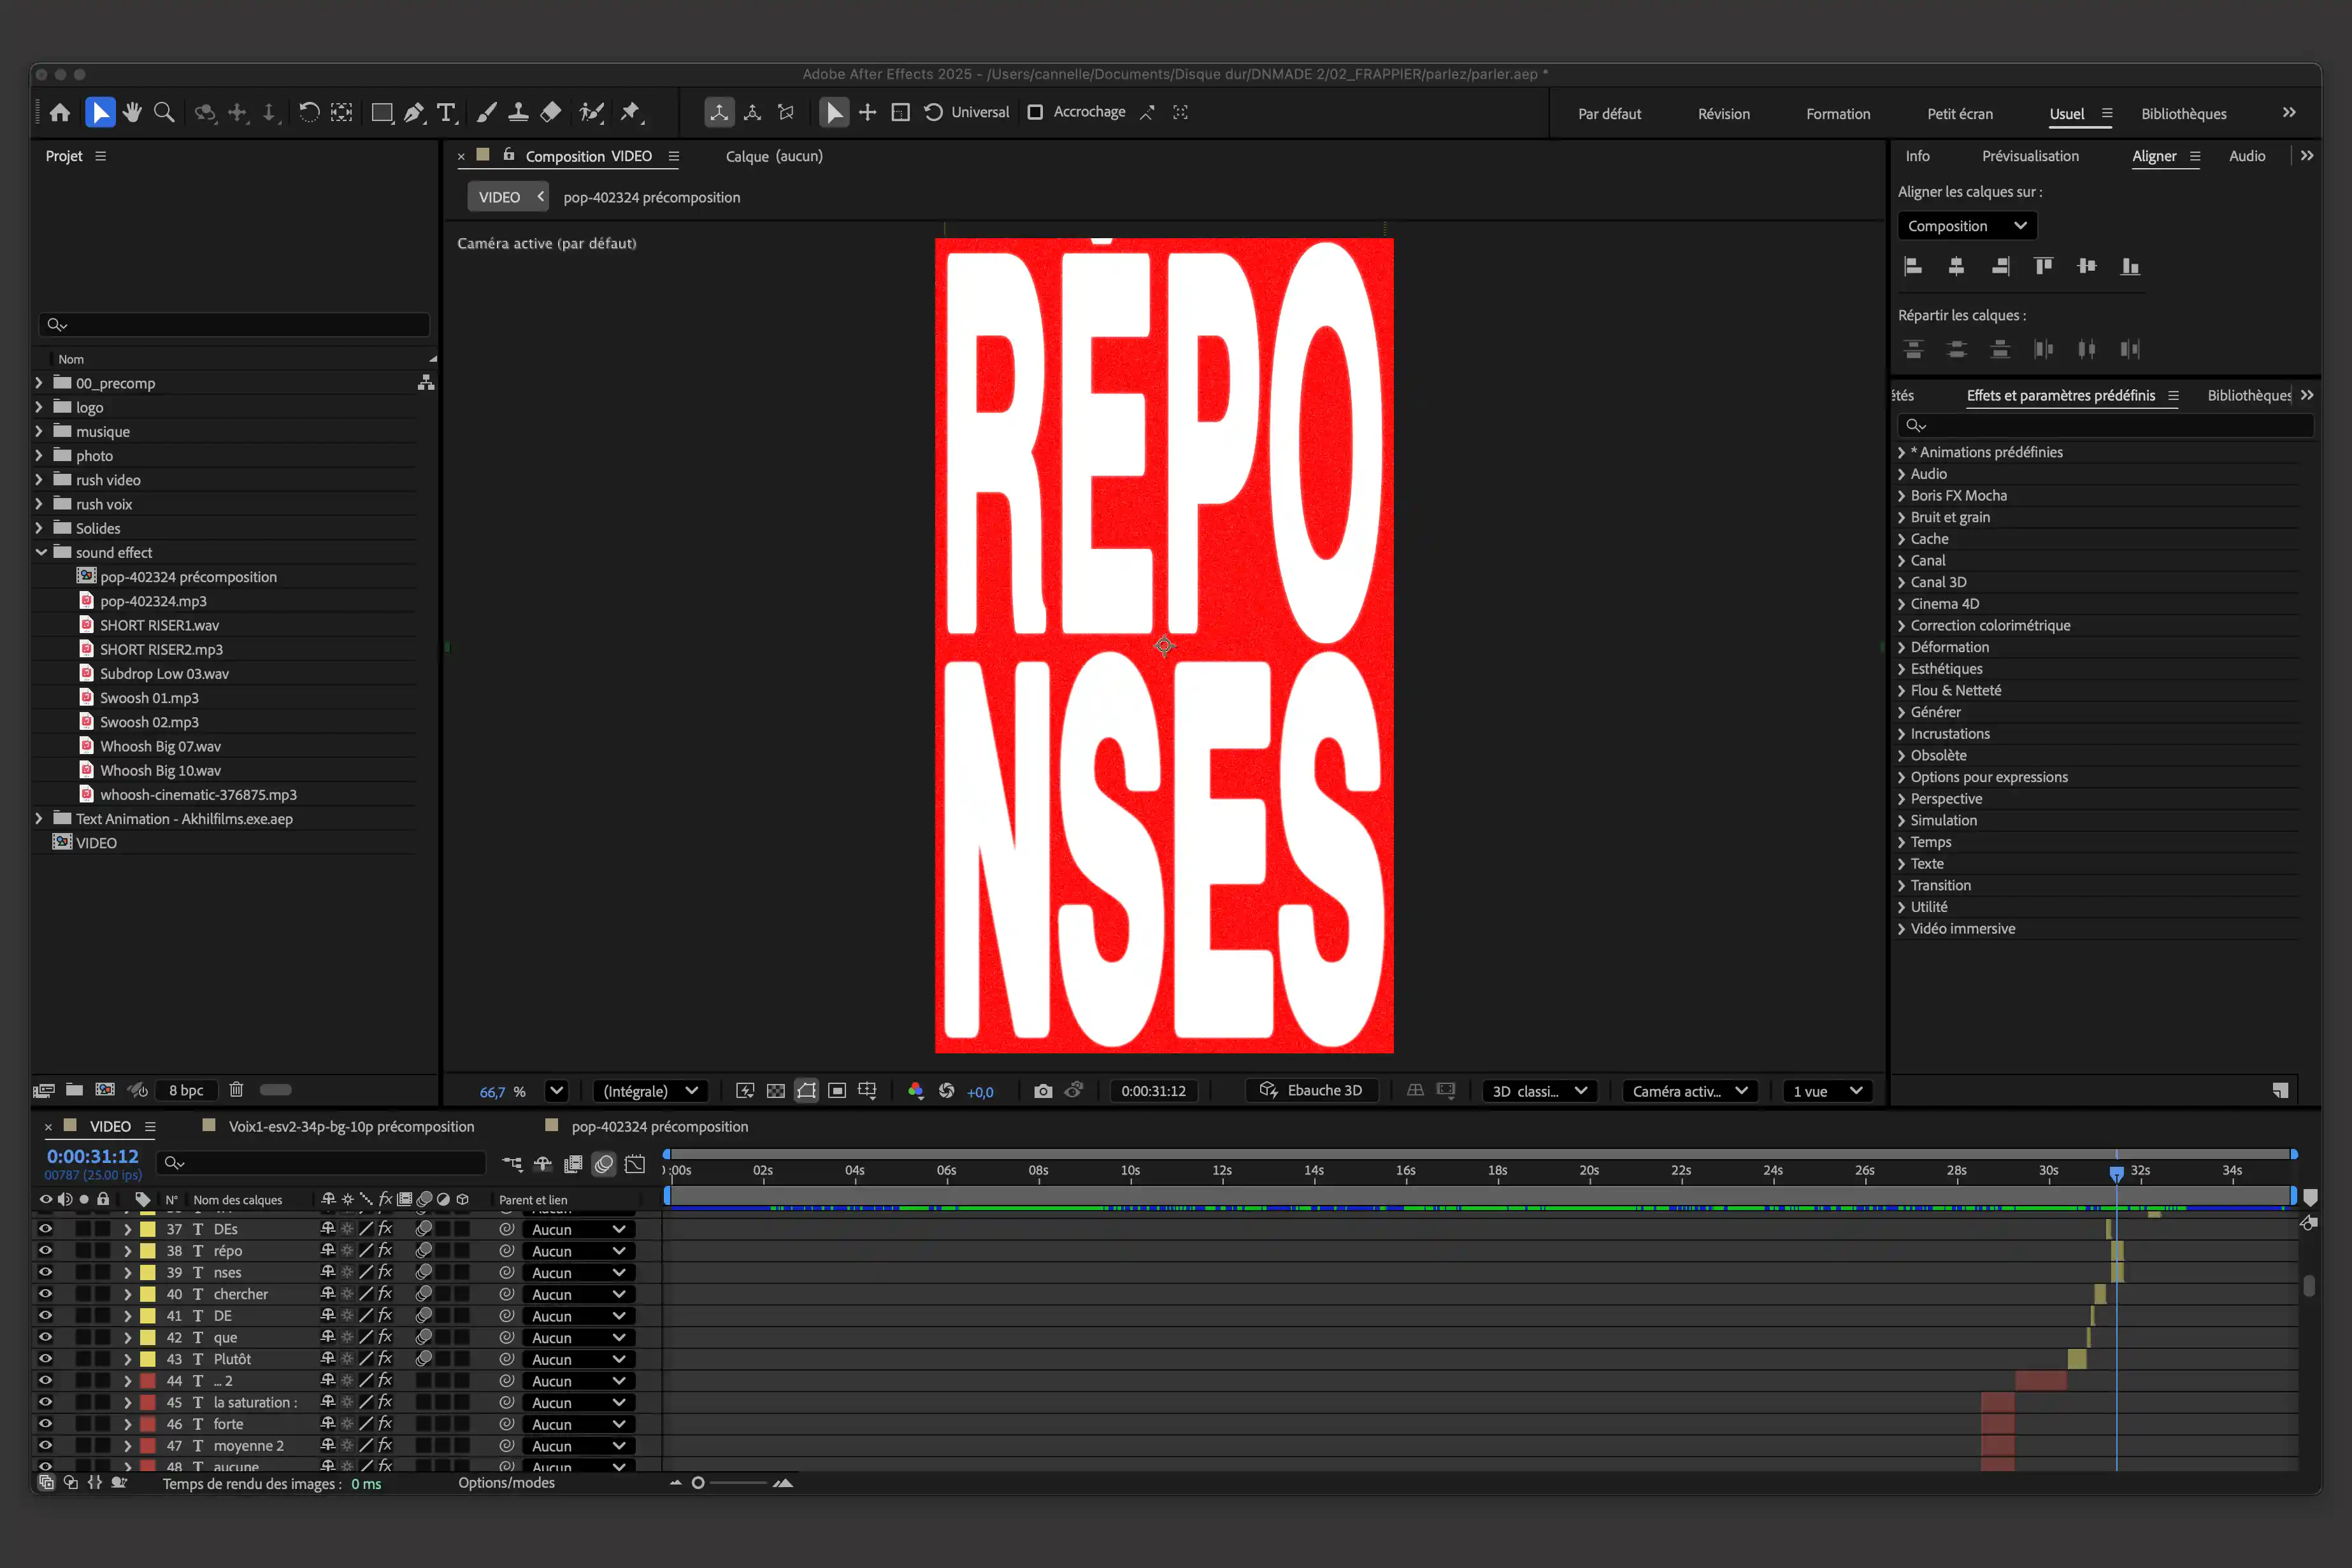This screenshot has height=1568, width=2352.
Task: Toggle visibility of layer 43 Plutôt
Action: tap(45, 1359)
